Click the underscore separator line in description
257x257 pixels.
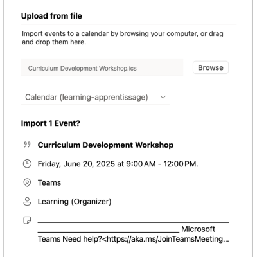tap(134, 222)
